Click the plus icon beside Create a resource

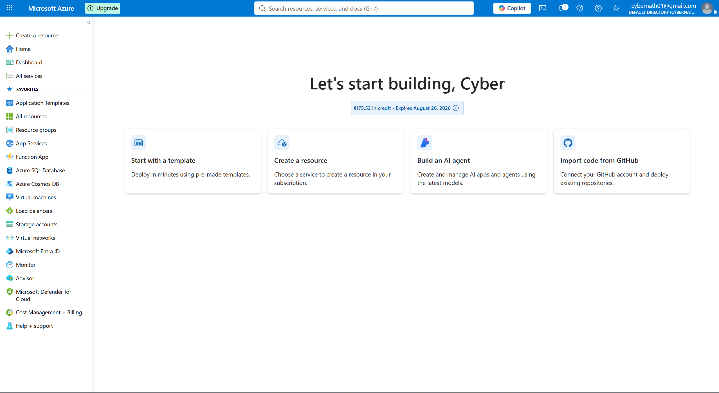click(x=10, y=35)
